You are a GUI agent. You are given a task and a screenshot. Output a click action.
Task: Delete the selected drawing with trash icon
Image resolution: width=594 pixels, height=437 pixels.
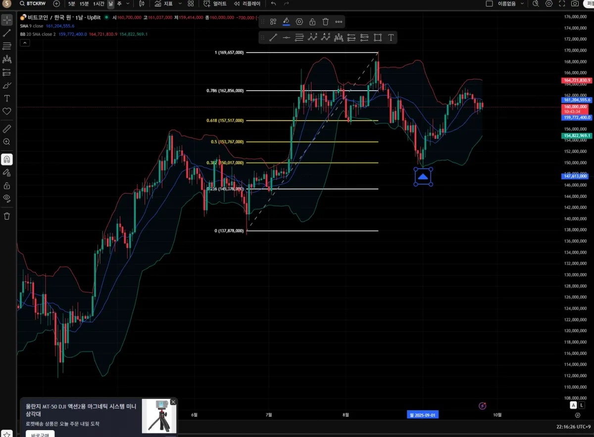pyautogui.click(x=325, y=22)
